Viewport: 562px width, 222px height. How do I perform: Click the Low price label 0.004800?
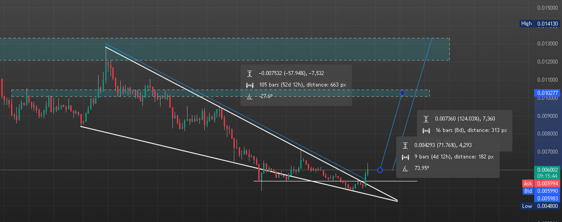pos(547,206)
